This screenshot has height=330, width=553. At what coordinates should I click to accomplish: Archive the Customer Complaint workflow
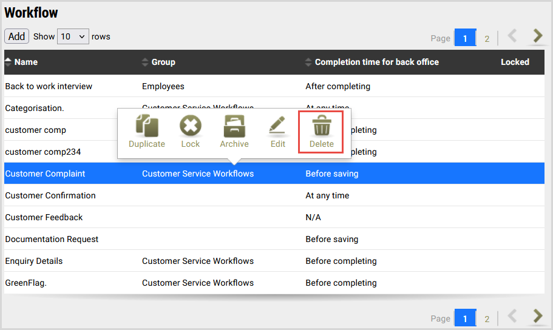pyautogui.click(x=234, y=132)
